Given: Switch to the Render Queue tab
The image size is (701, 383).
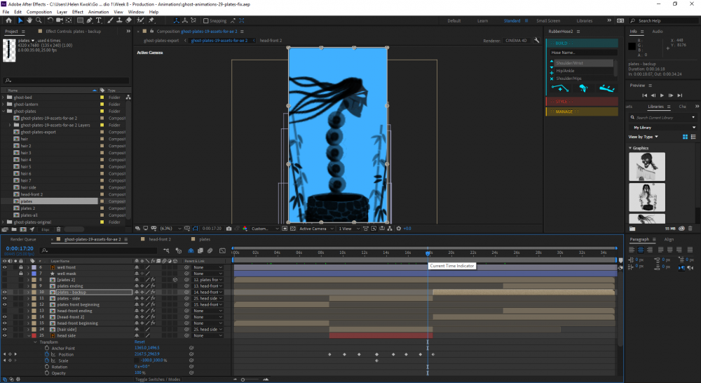Looking at the screenshot, I should point(23,239).
